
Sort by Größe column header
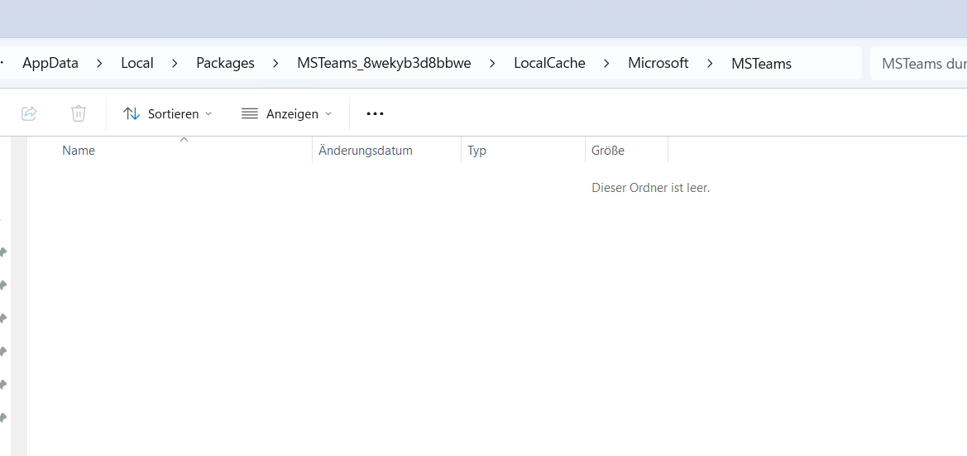(x=626, y=151)
